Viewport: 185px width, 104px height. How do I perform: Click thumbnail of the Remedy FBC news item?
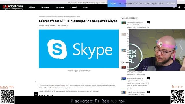124,23
